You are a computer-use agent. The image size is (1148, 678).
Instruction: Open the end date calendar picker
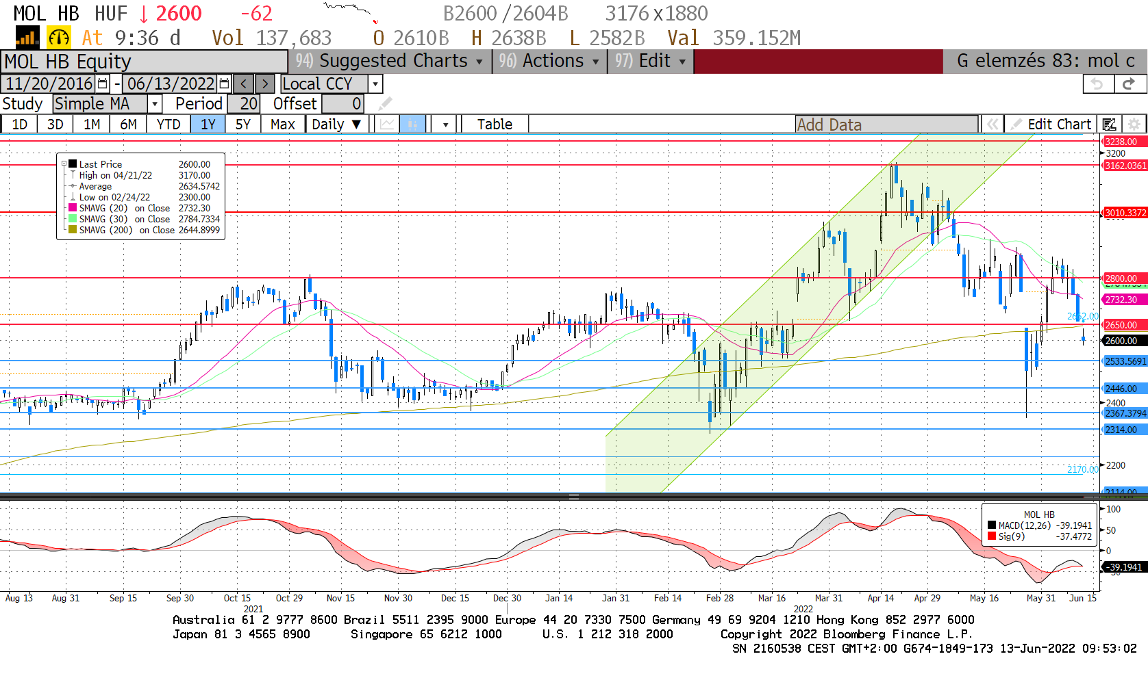[224, 83]
